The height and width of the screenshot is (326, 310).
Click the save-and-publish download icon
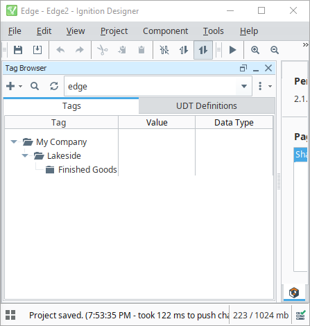37,50
